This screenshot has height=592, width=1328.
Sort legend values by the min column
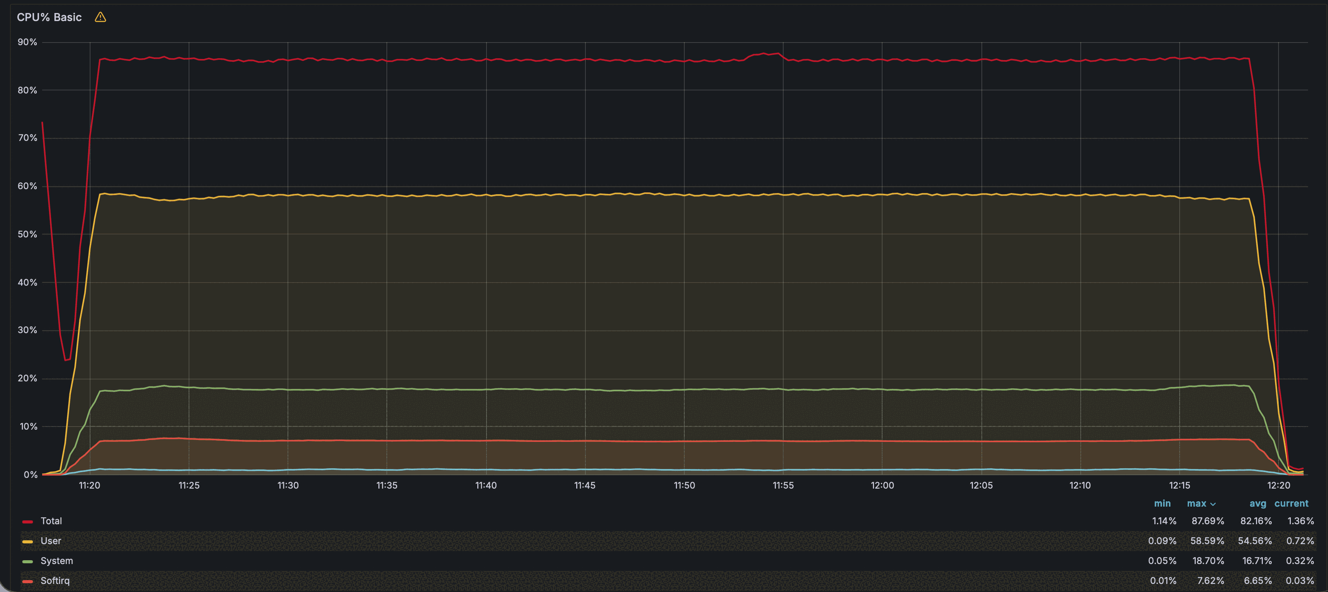tap(1162, 504)
